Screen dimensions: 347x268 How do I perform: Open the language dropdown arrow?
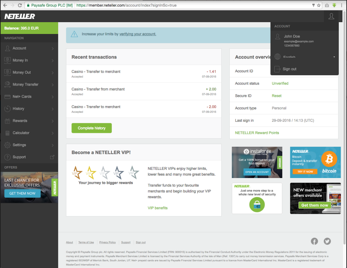tap(334, 57)
